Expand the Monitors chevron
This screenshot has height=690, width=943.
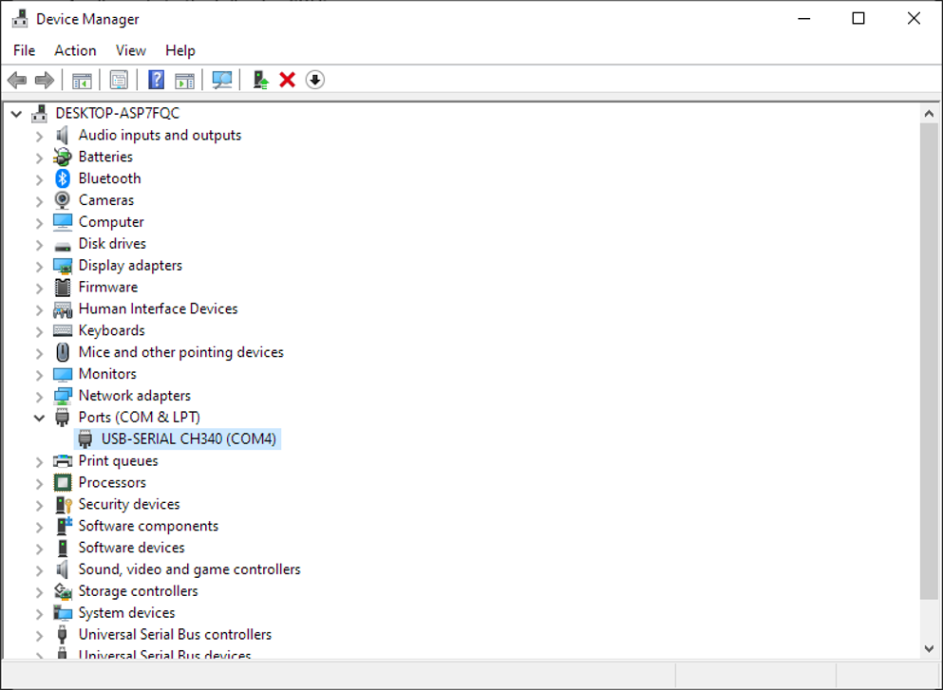point(39,376)
